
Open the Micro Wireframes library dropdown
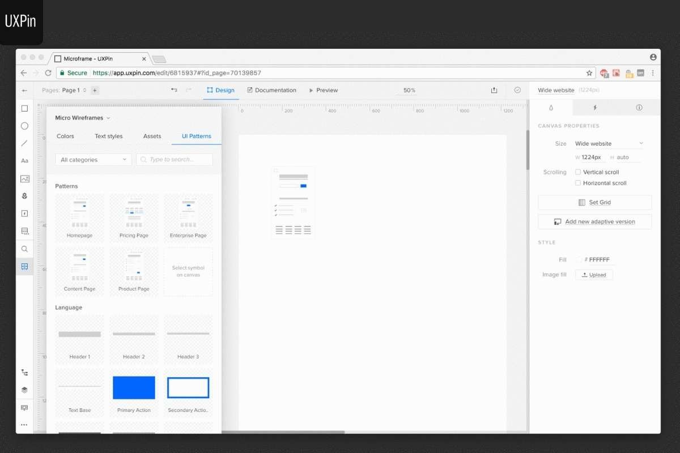point(82,117)
